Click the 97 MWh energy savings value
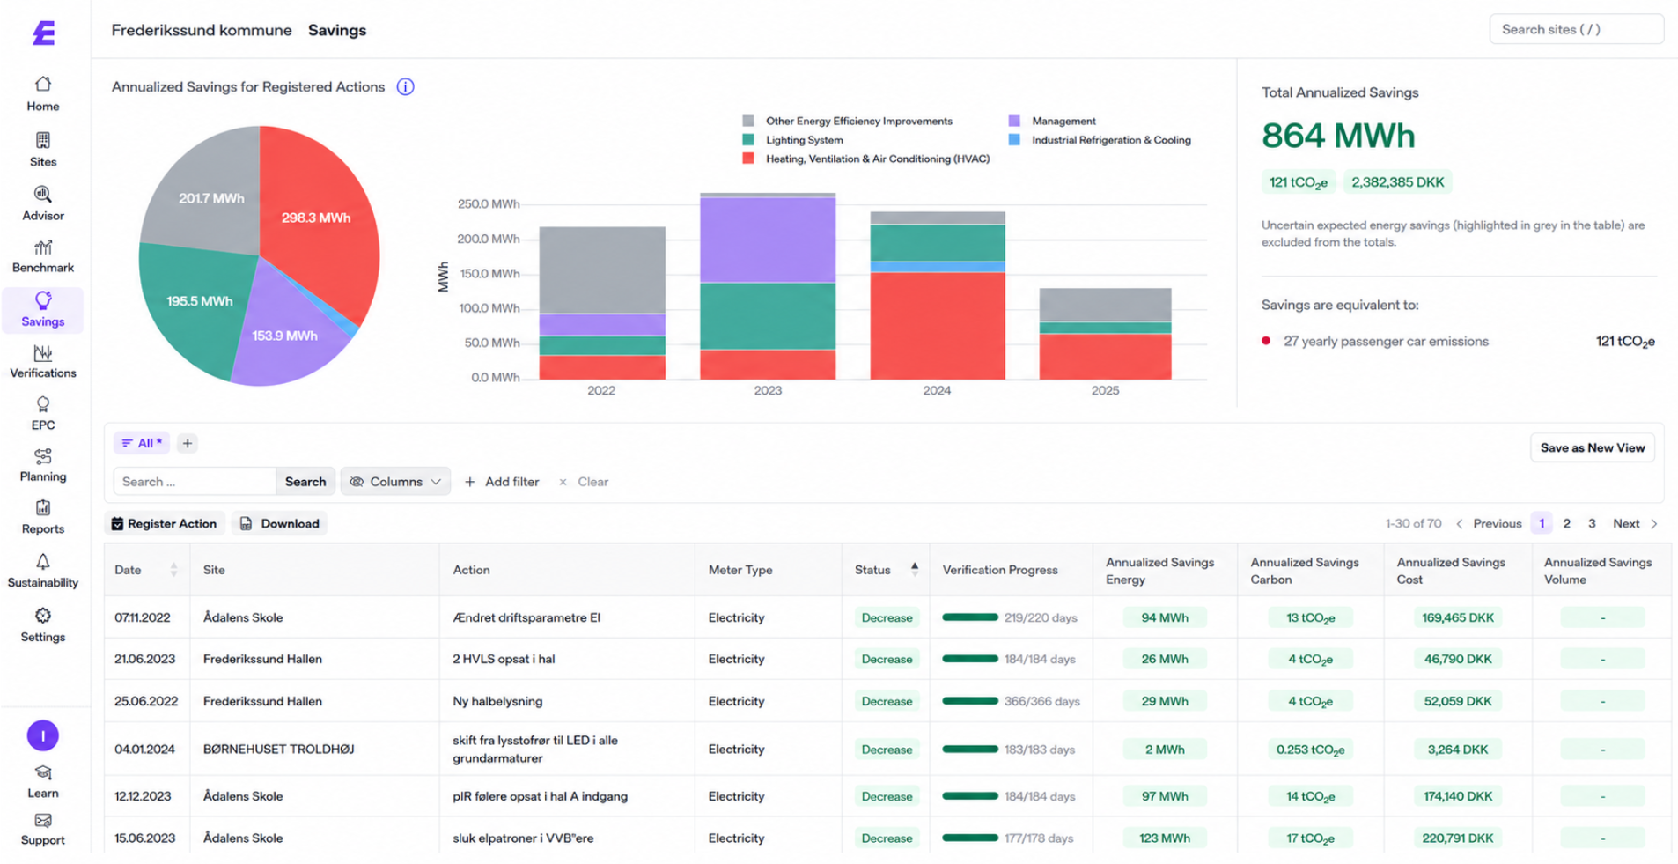 [x=1165, y=796]
